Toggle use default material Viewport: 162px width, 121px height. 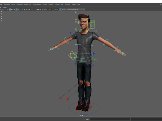(x=12, y=9)
